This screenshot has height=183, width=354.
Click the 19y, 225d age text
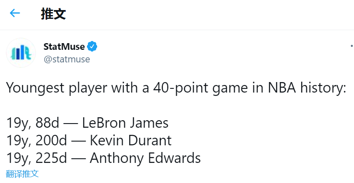[x=37, y=158]
